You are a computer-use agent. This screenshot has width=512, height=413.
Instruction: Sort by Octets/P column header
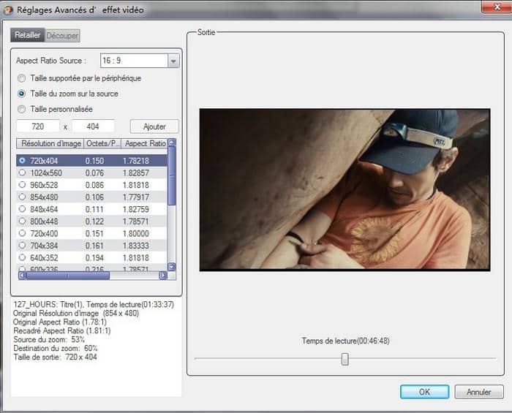[x=102, y=143]
